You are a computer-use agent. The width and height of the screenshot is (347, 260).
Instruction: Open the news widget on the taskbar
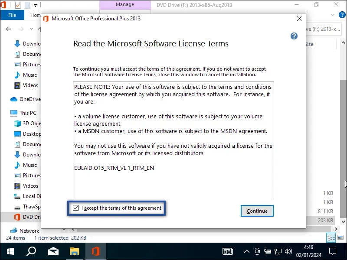point(228,250)
